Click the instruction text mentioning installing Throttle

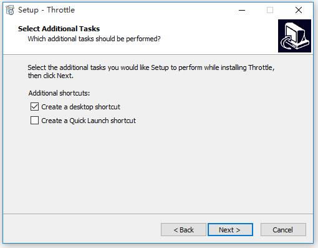click(x=151, y=67)
